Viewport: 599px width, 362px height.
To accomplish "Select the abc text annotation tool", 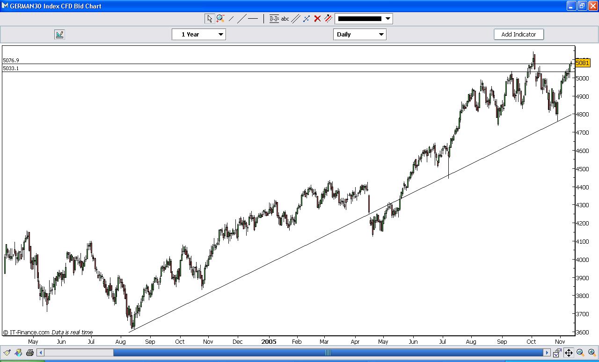I will pyautogui.click(x=285, y=19).
